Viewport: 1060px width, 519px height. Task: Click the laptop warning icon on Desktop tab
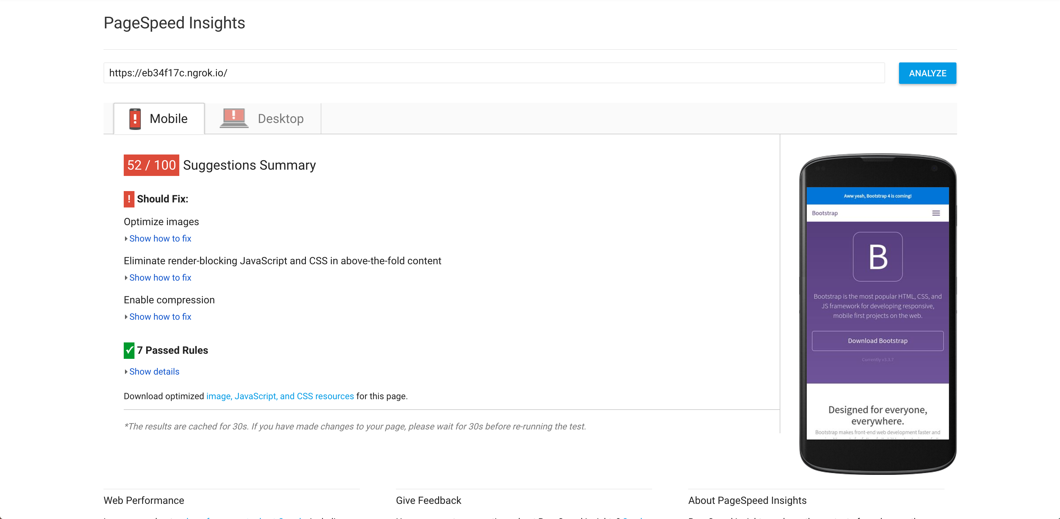[x=234, y=118]
